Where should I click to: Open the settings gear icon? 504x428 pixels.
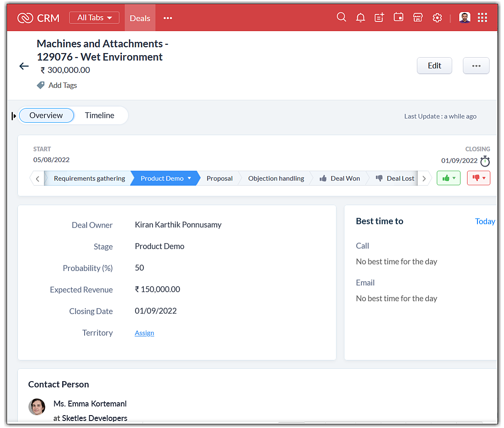[x=437, y=18]
